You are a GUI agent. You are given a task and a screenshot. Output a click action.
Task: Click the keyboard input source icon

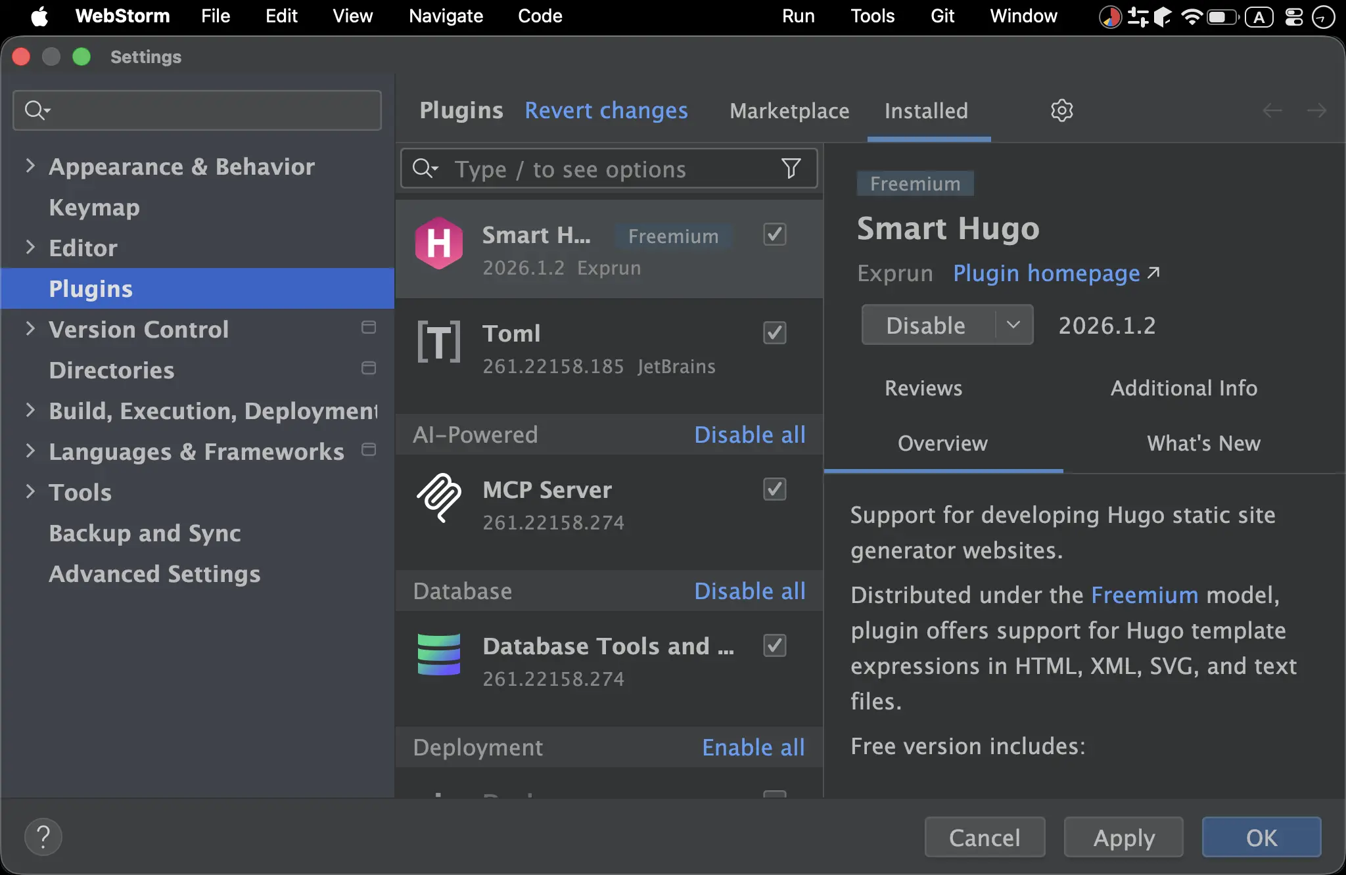[x=1259, y=16]
